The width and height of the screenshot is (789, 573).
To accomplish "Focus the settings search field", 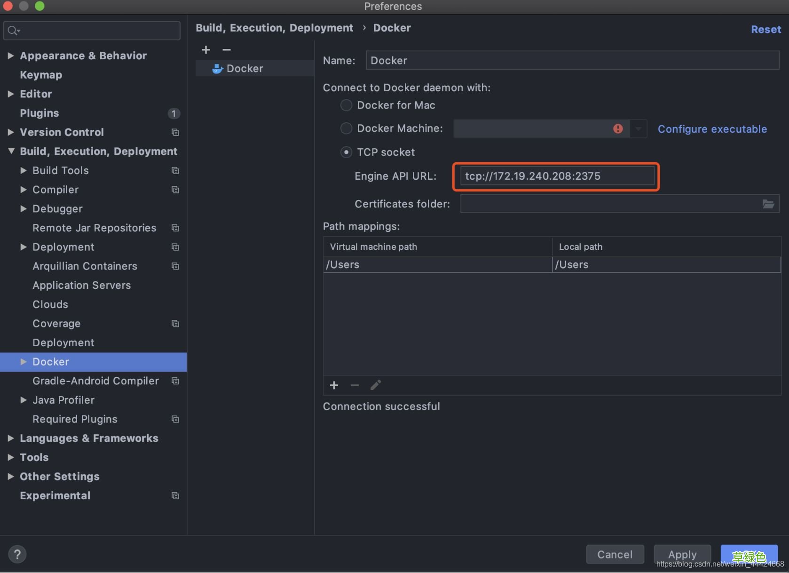I will coord(92,31).
